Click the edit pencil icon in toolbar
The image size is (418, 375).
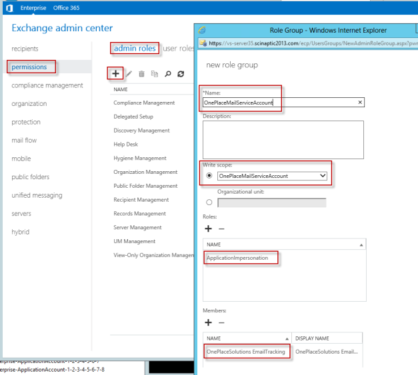(x=129, y=74)
